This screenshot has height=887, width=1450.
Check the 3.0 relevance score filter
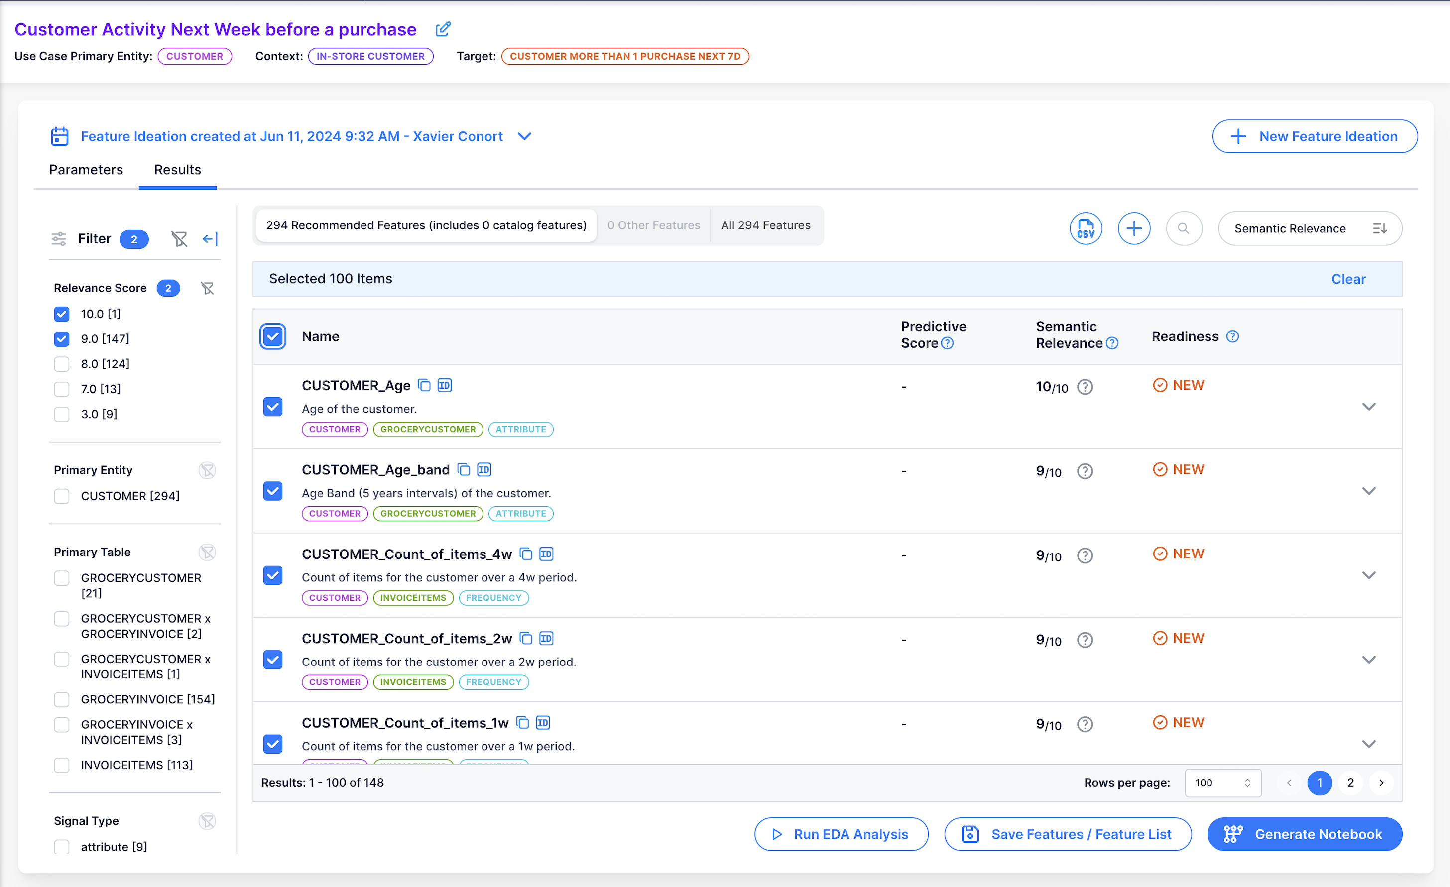pos(61,414)
